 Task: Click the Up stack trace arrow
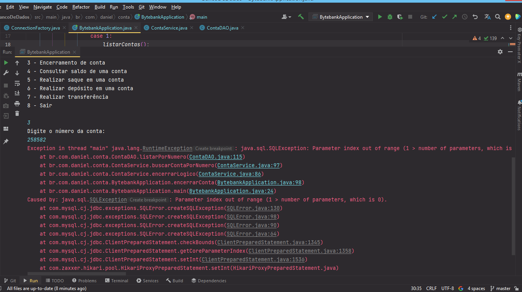click(x=17, y=63)
